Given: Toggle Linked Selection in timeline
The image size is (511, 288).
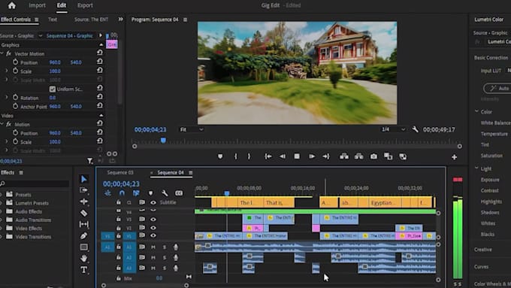Looking at the screenshot, I should (136, 193).
